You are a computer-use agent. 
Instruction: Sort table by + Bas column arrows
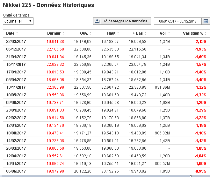pos(145,33)
